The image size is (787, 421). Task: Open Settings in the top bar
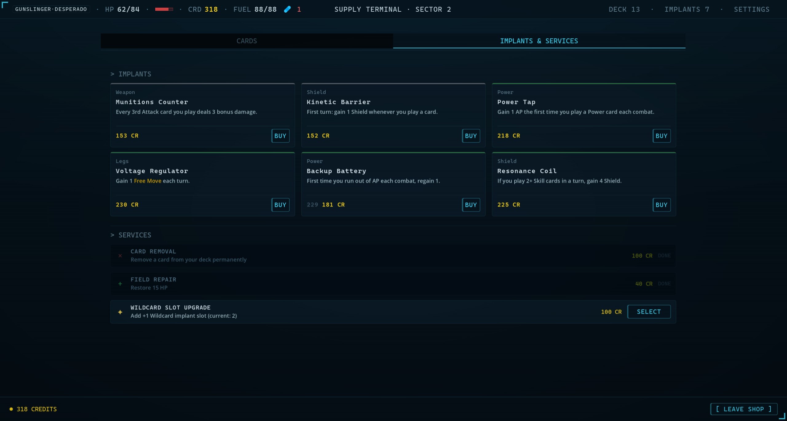pyautogui.click(x=752, y=9)
